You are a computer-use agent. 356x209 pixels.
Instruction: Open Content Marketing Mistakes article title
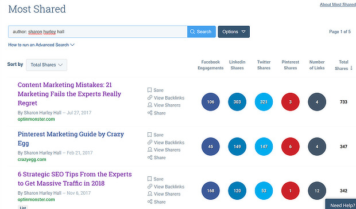click(x=69, y=94)
